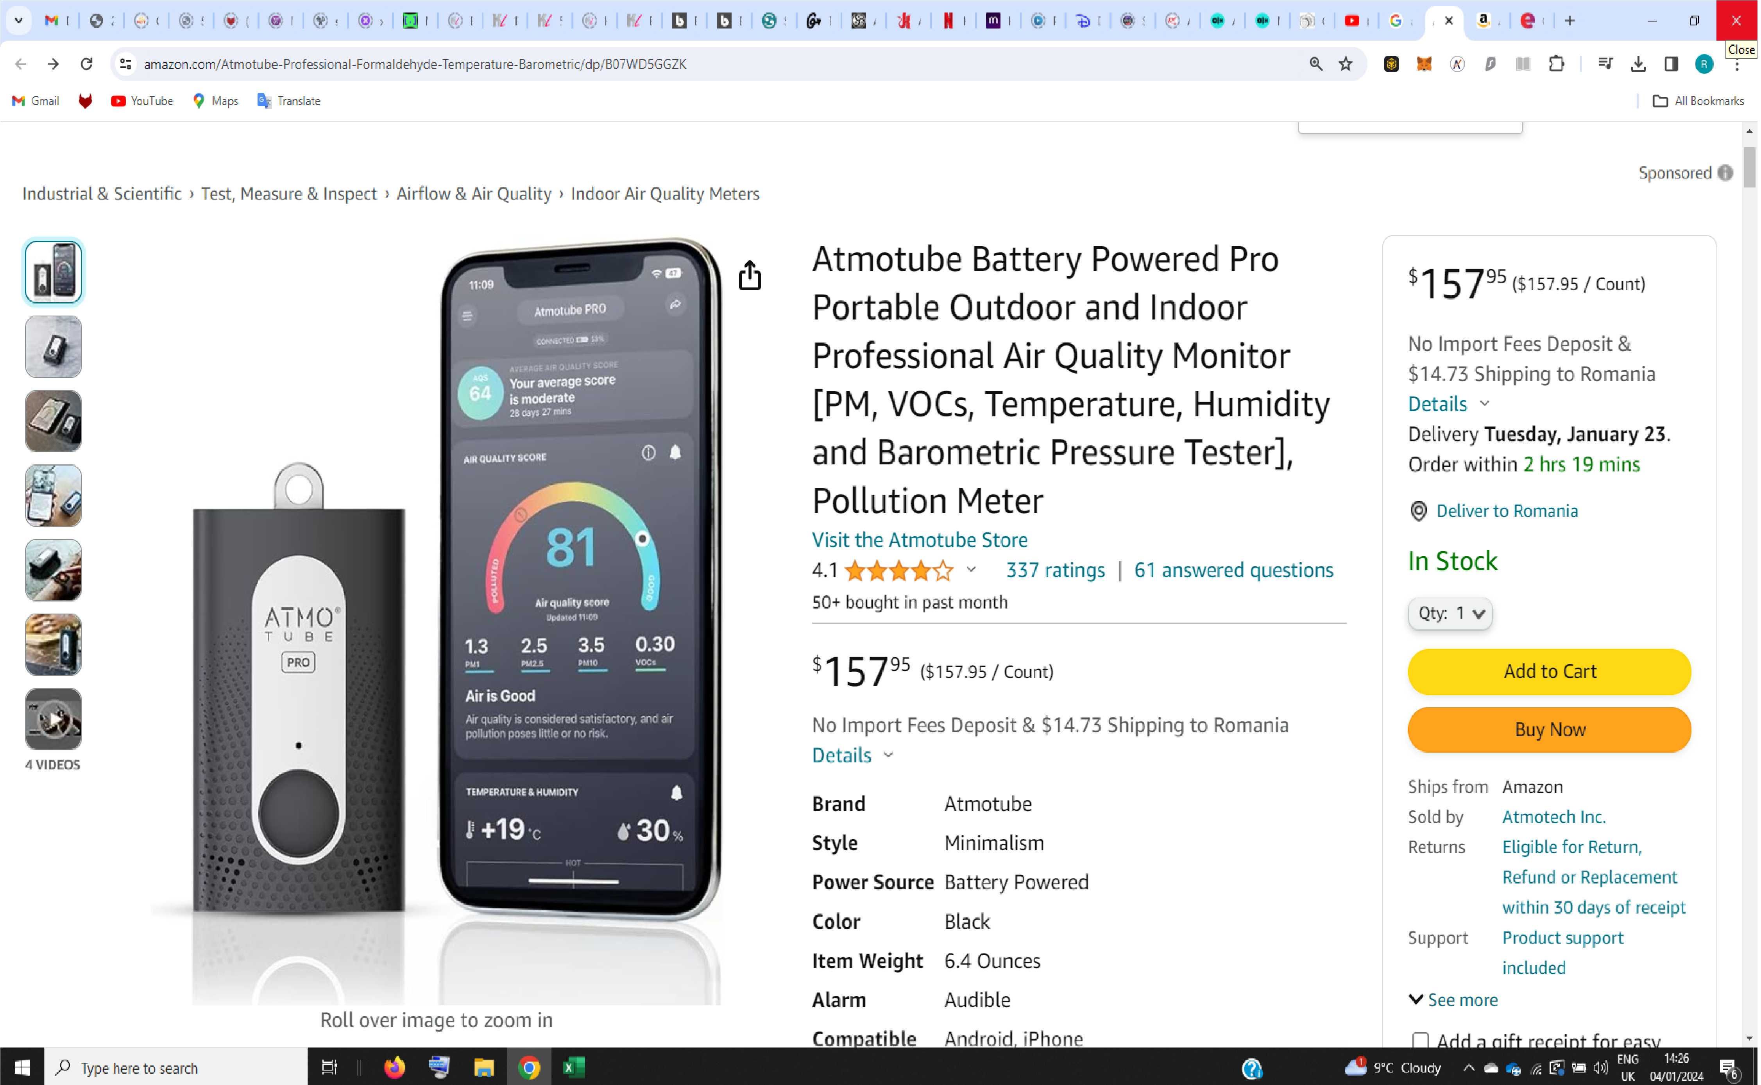Open Industrial & Scientific breadcrumb

tap(102, 194)
